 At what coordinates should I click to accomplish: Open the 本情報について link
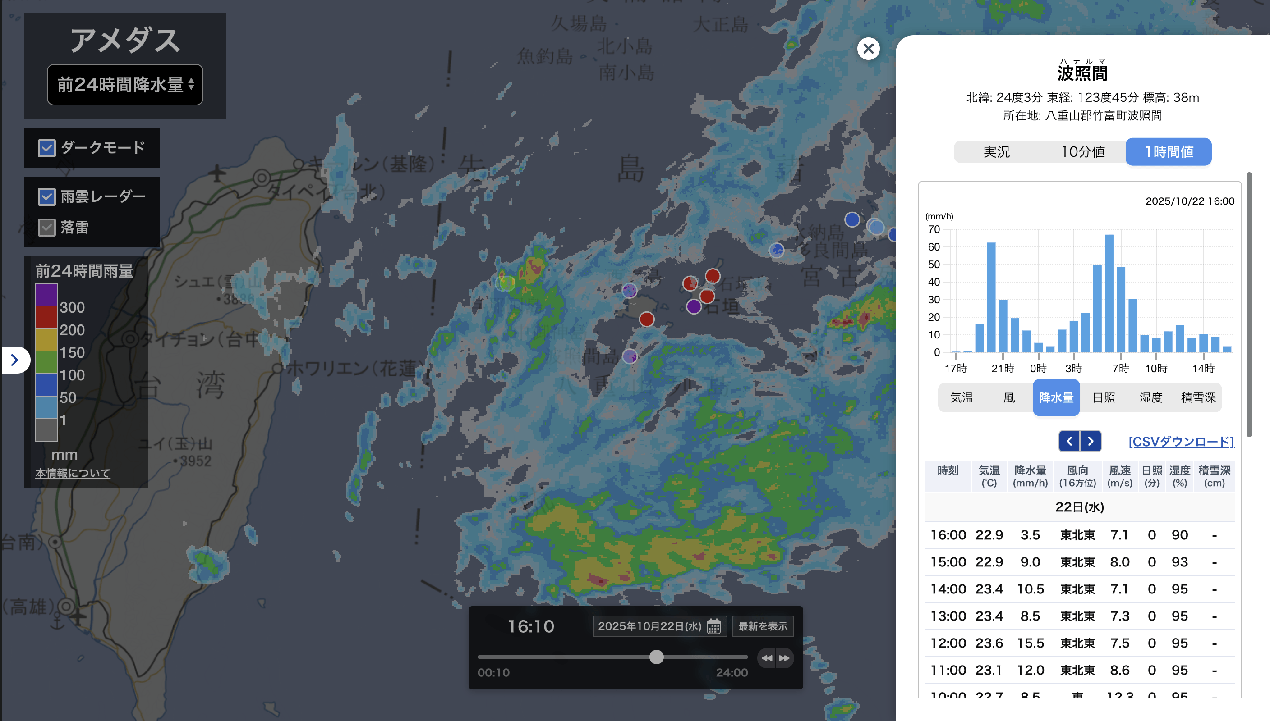[72, 473]
